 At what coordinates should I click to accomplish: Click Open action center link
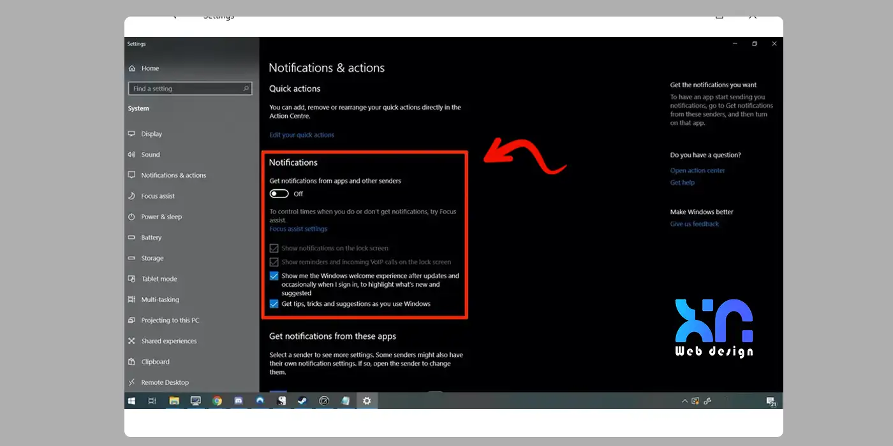pos(698,171)
